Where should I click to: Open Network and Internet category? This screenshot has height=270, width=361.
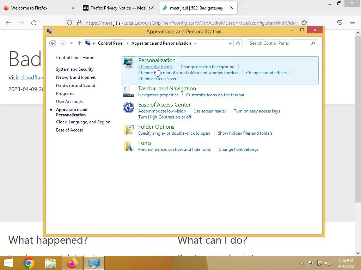coord(76,77)
